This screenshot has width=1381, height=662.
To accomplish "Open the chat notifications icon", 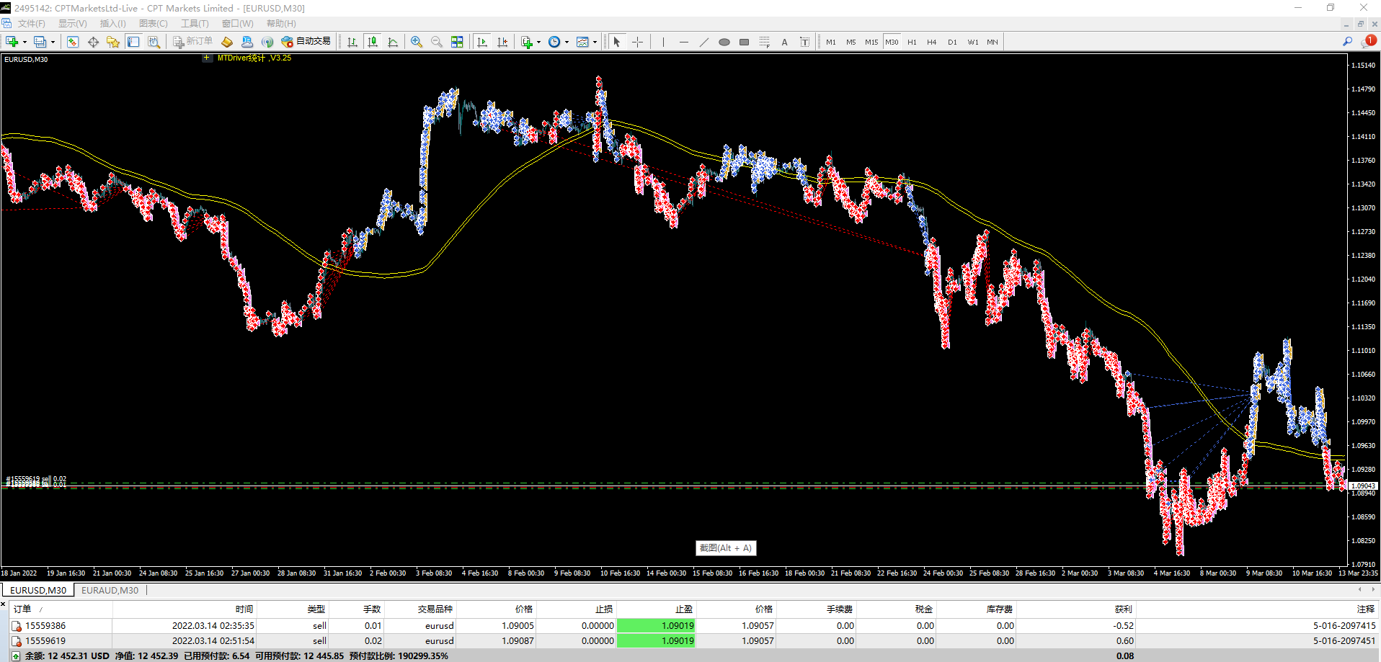I will coord(1368,41).
